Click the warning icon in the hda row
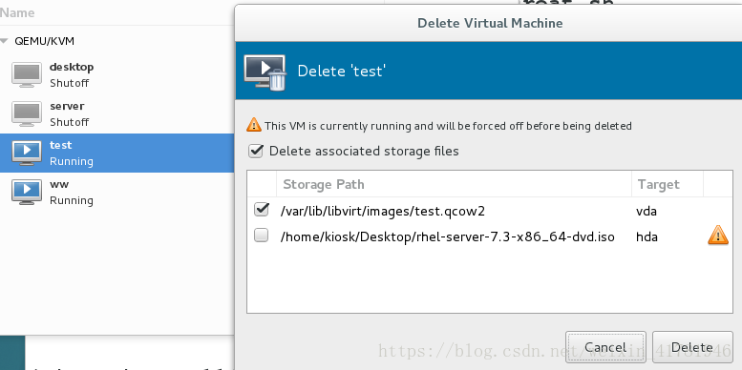 click(x=718, y=236)
